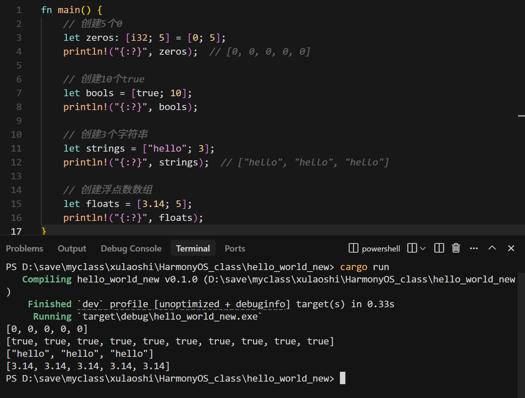Close the terminal panel with X
Screen dimensions: 525x398
(x=511, y=248)
